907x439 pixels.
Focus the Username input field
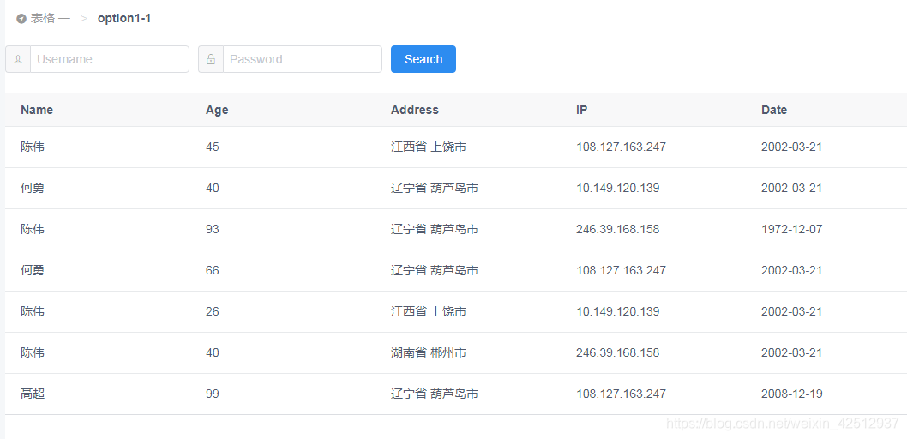click(110, 59)
